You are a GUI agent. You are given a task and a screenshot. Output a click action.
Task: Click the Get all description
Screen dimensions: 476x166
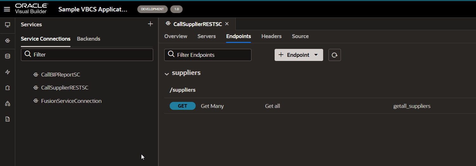(272, 106)
